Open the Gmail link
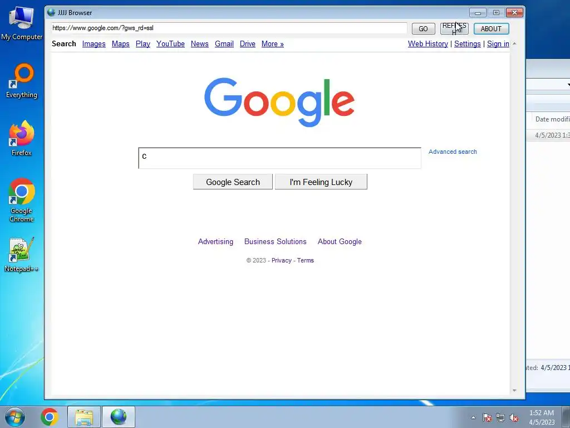The width and height of the screenshot is (570, 428). [224, 43]
